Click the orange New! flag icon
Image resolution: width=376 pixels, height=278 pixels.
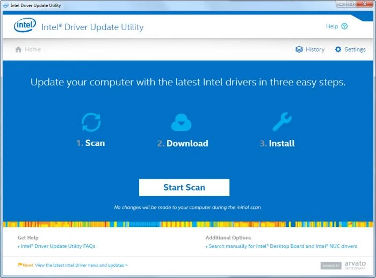tap(20, 265)
